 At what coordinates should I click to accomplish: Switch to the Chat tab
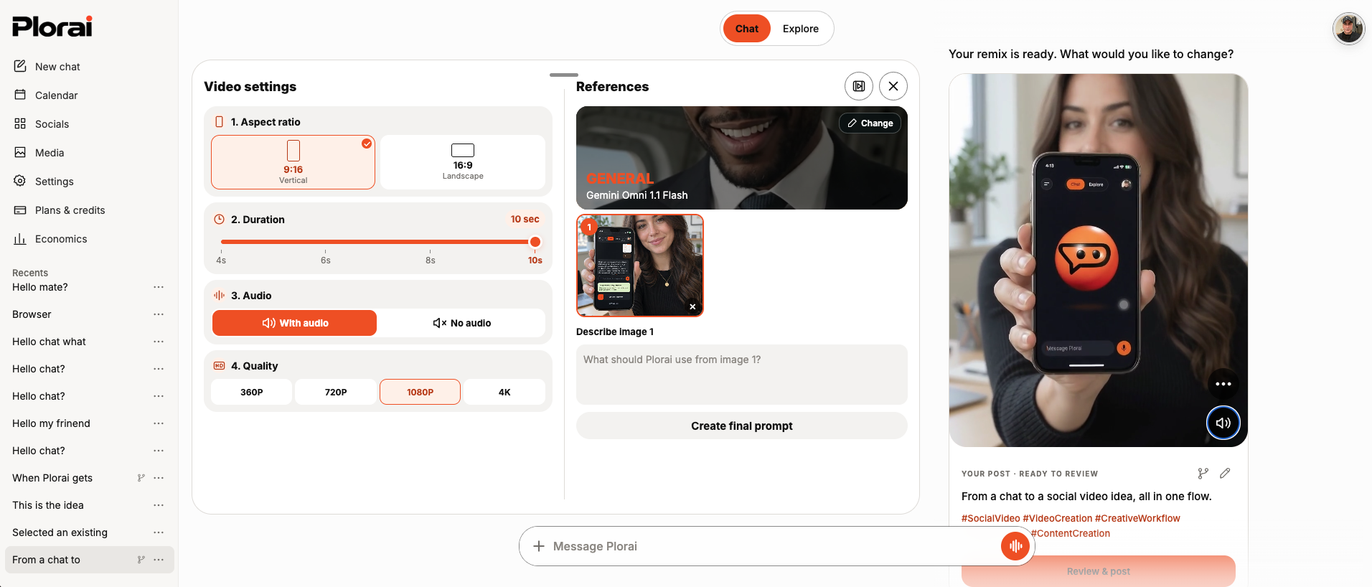tap(746, 29)
